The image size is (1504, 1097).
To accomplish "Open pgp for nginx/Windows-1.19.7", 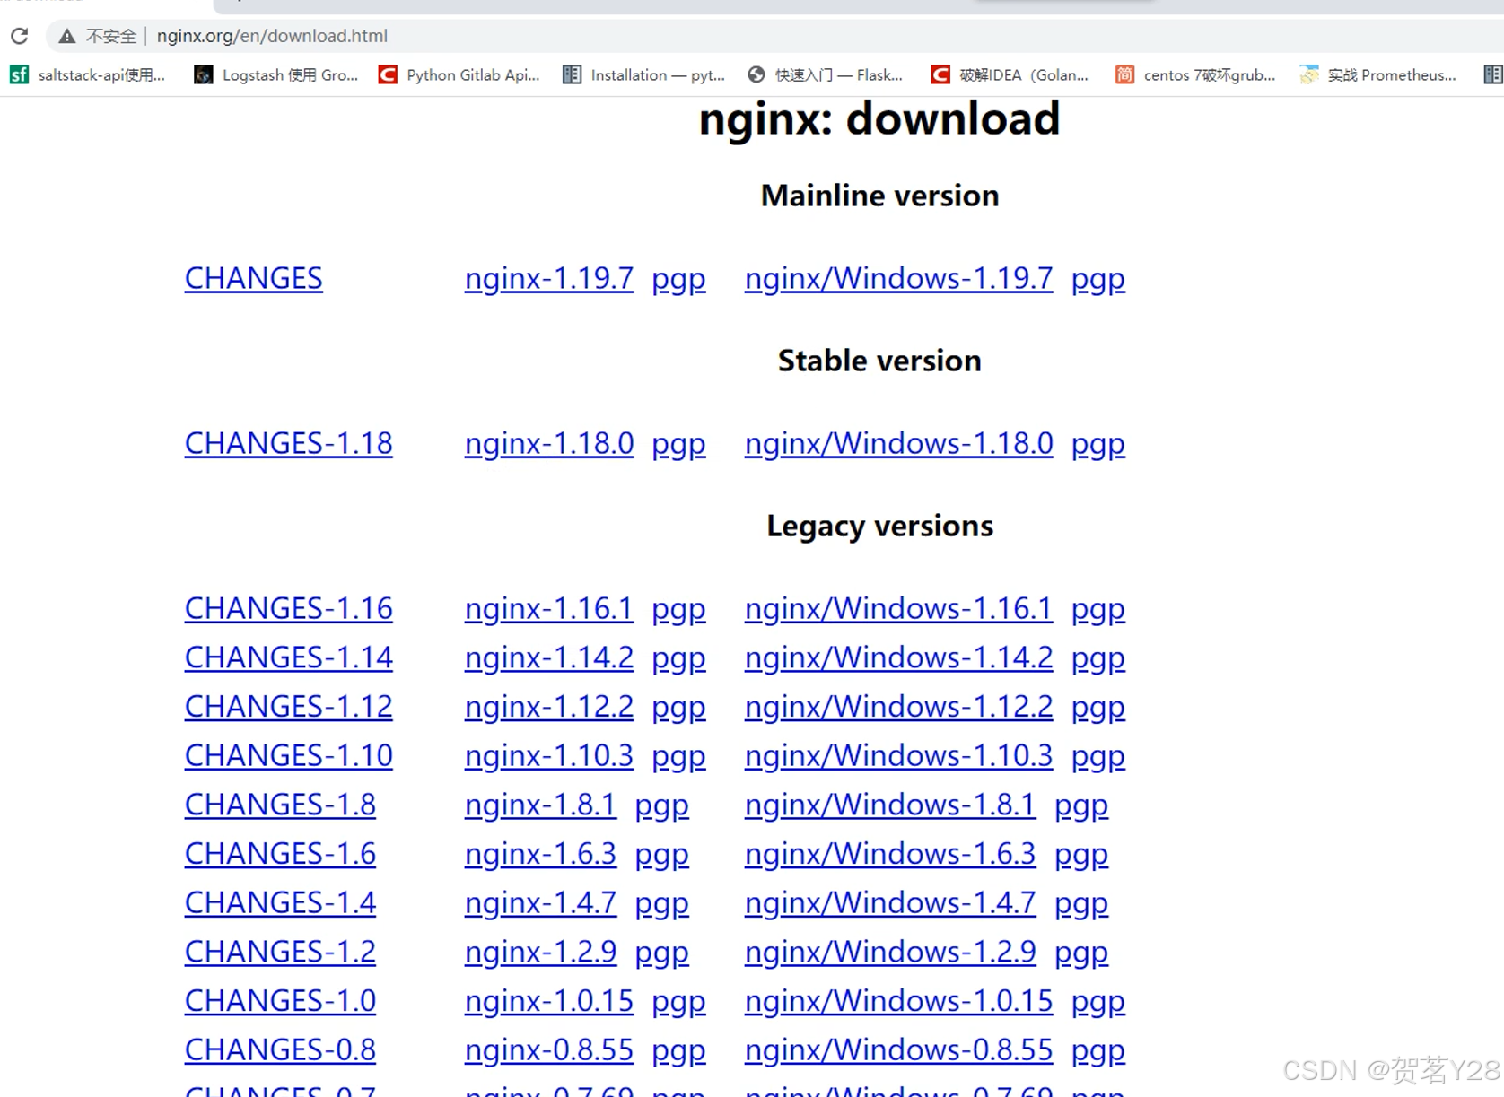I will tap(1098, 280).
